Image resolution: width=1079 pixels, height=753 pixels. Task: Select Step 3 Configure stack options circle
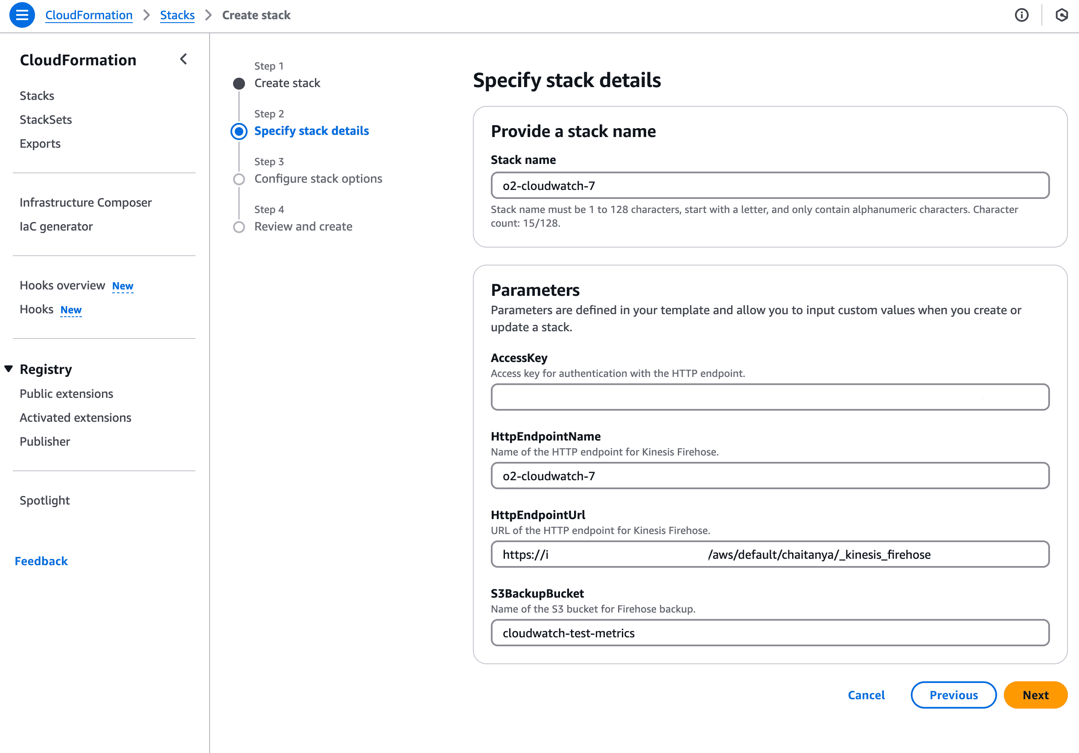click(x=239, y=179)
